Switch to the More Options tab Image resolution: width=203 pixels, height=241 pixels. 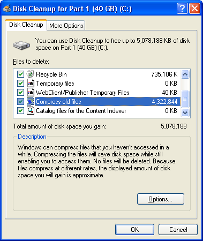pos(66,26)
